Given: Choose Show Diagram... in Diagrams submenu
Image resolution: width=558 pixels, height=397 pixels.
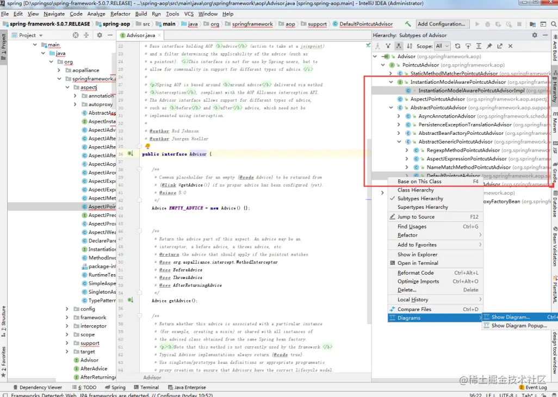Looking at the screenshot, I should click(x=519, y=317).
